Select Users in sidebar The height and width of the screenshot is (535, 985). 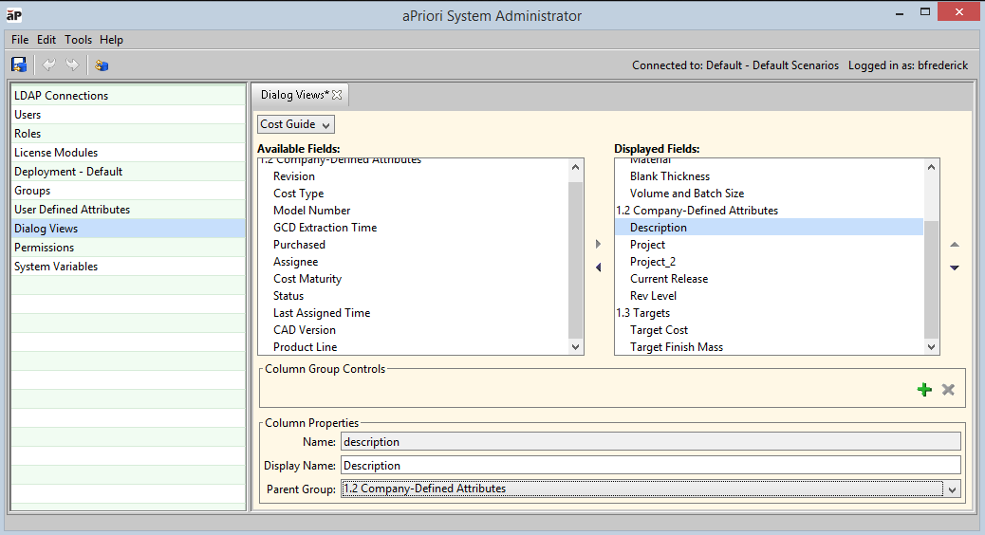tap(128, 114)
